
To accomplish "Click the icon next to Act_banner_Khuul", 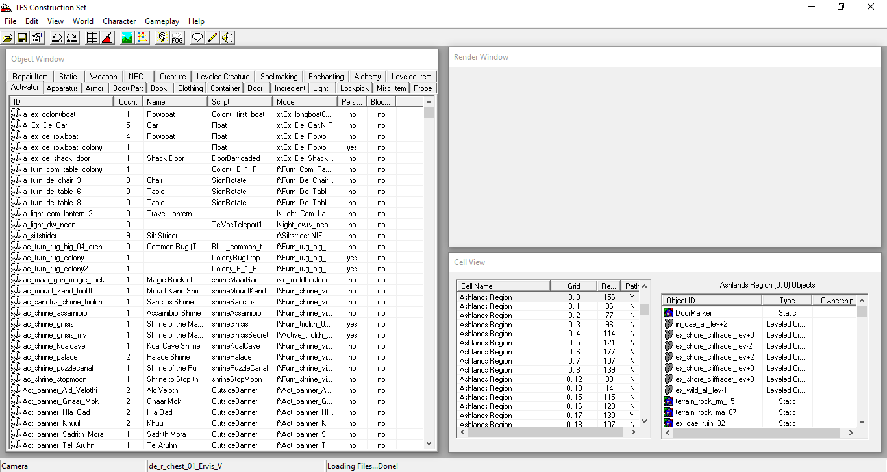I will tap(16, 423).
